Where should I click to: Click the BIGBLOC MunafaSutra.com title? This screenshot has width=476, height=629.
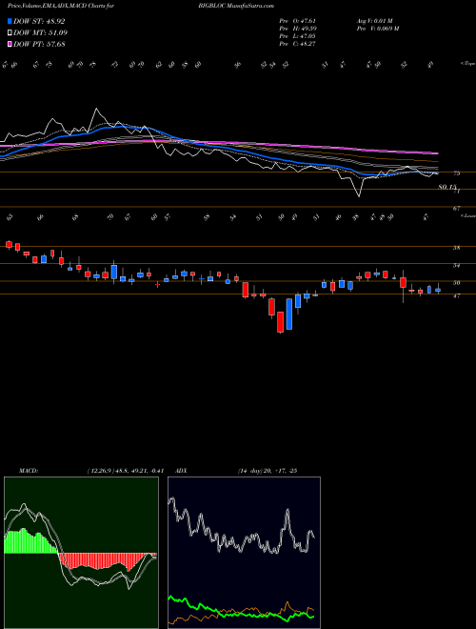(236, 6)
